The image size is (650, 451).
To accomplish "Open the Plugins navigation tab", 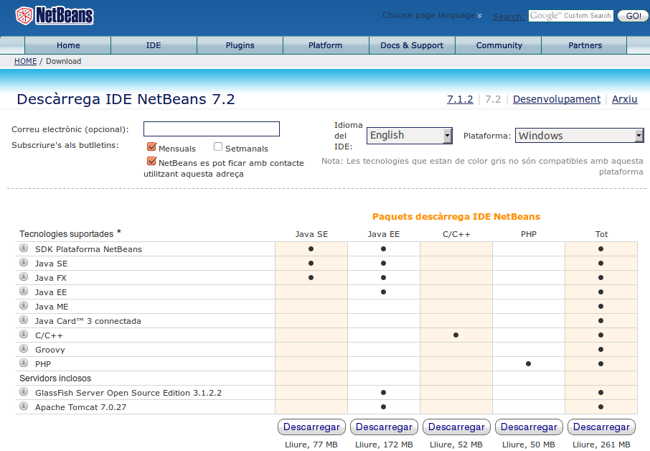I will click(x=240, y=45).
